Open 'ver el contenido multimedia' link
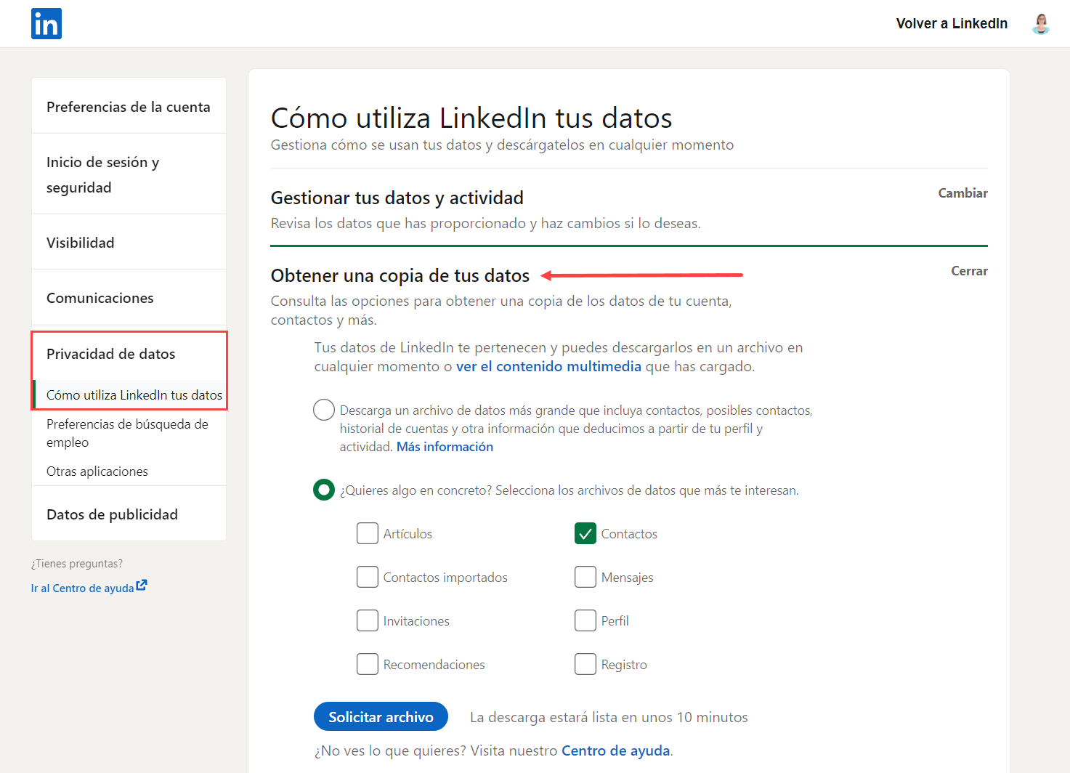 coord(548,366)
